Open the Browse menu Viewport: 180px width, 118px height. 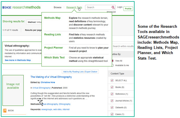(58, 8)
